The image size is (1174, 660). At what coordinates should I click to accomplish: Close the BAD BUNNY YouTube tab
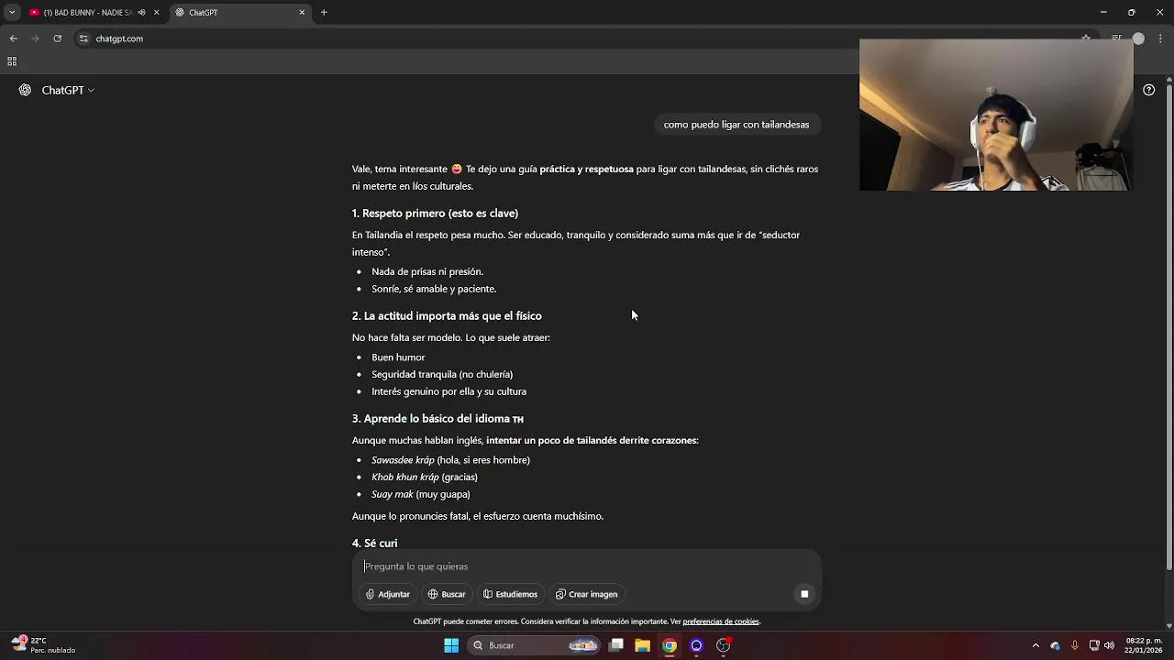click(x=156, y=13)
